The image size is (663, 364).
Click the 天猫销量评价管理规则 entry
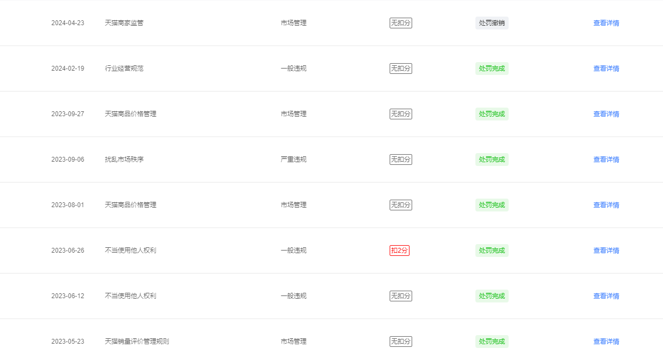click(x=137, y=342)
